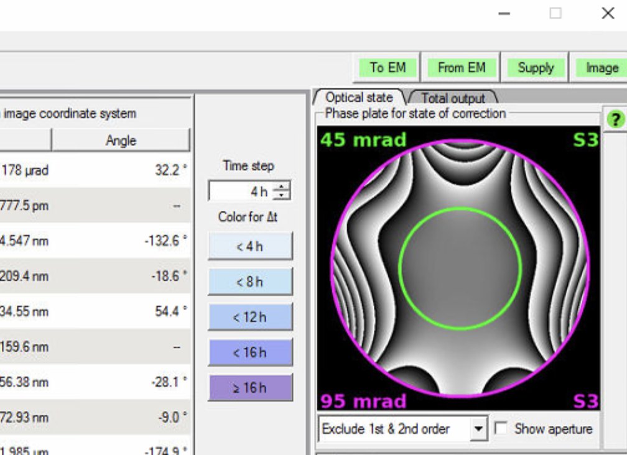Viewport: 627px width, 455px height.
Task: Decrease Time step using the down arrow
Action: [282, 195]
